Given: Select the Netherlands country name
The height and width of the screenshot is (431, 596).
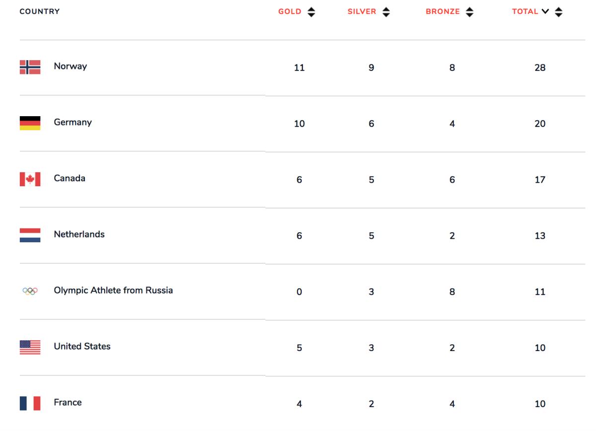Looking at the screenshot, I should coord(79,234).
